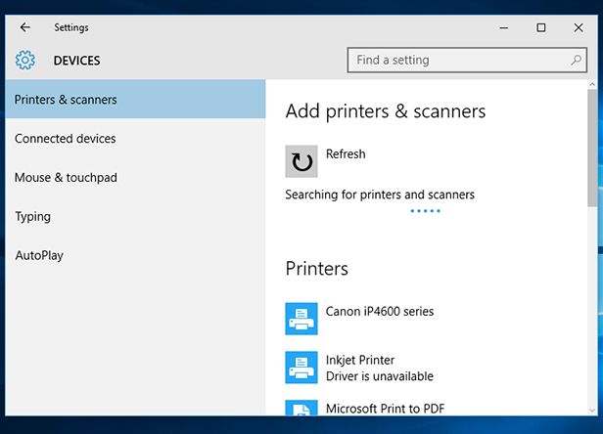Go to Mouse & touchpad settings
603x434 pixels.
135,178
